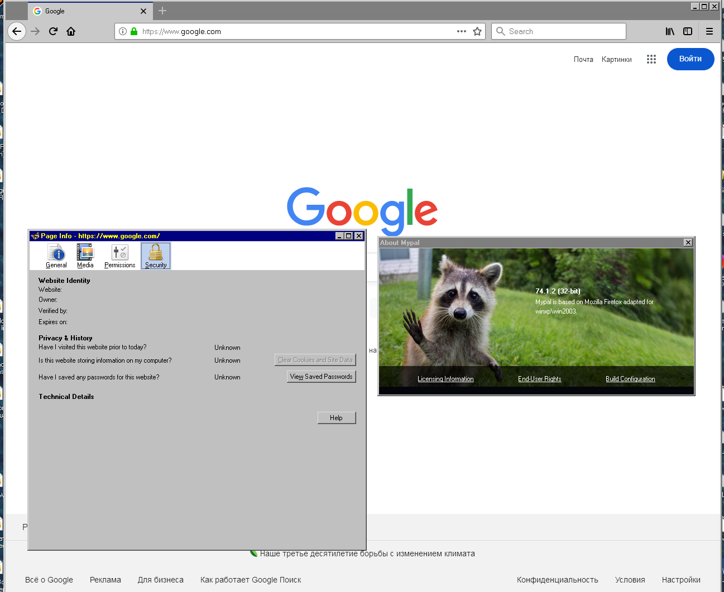The height and width of the screenshot is (592, 724).
Task: Open the Library icon in toolbar
Action: click(x=670, y=31)
